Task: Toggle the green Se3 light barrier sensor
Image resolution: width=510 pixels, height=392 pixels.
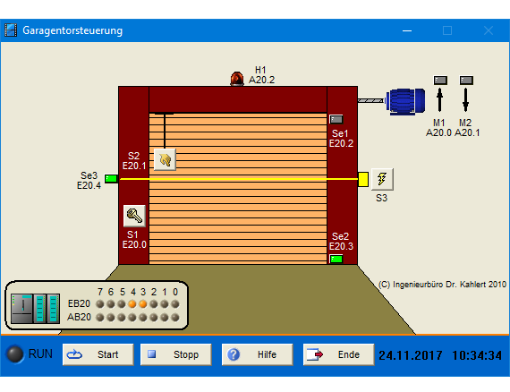Action: point(111,178)
